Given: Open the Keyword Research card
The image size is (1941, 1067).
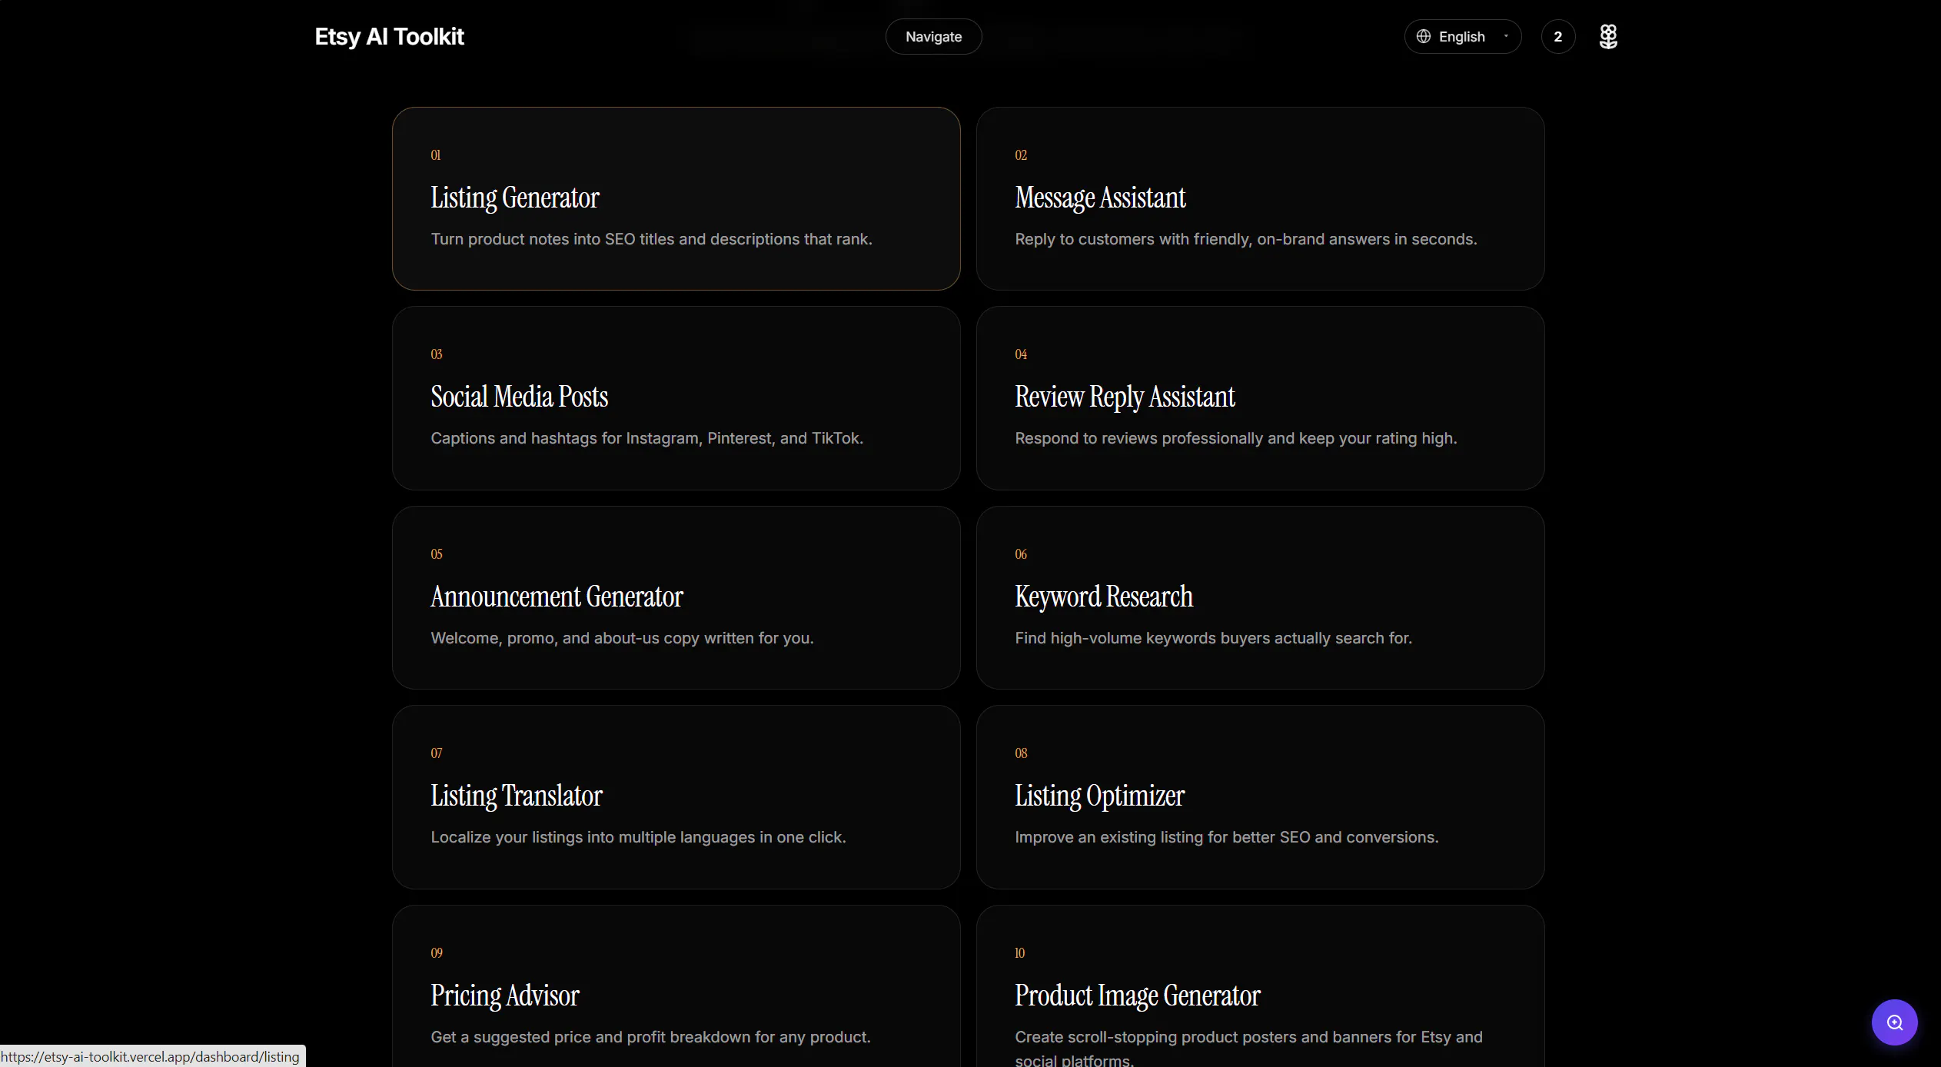Looking at the screenshot, I should (1260, 597).
